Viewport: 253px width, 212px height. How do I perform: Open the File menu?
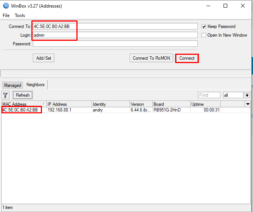(x=6, y=15)
